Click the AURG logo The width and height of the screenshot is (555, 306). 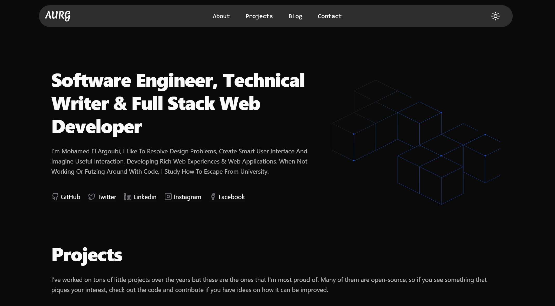click(58, 16)
